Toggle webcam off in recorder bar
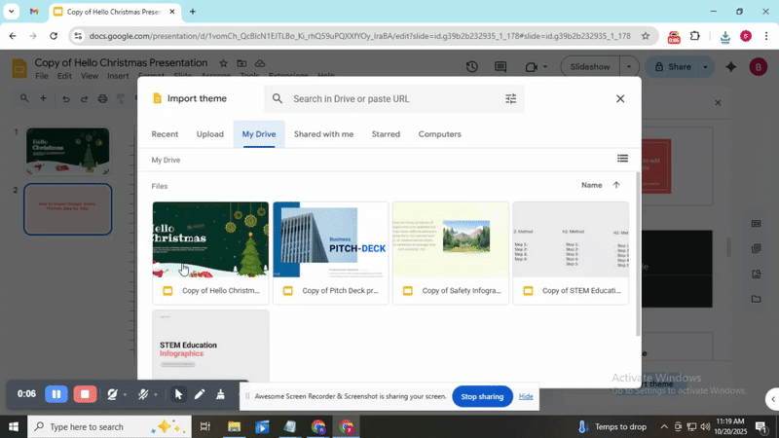 113,394
